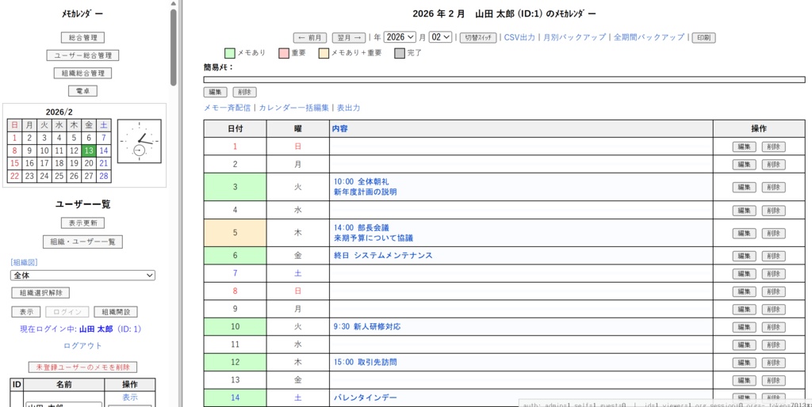Expand the 全体 organization dropdown

(82, 276)
